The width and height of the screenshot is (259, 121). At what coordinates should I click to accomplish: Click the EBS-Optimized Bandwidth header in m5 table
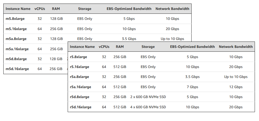(129, 9)
